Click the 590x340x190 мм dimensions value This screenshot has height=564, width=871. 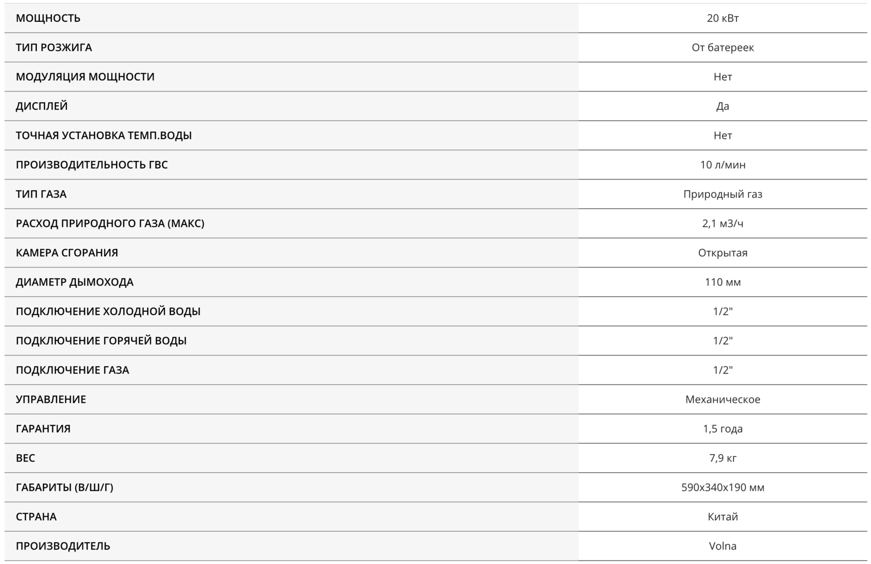(x=722, y=487)
